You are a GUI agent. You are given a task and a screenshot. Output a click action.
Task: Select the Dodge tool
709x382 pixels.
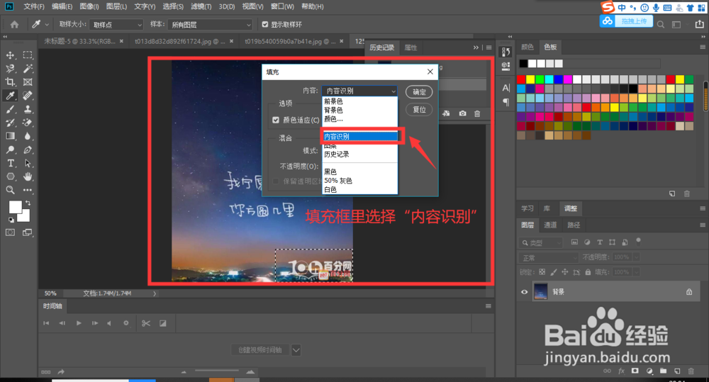pyautogui.click(x=10, y=150)
